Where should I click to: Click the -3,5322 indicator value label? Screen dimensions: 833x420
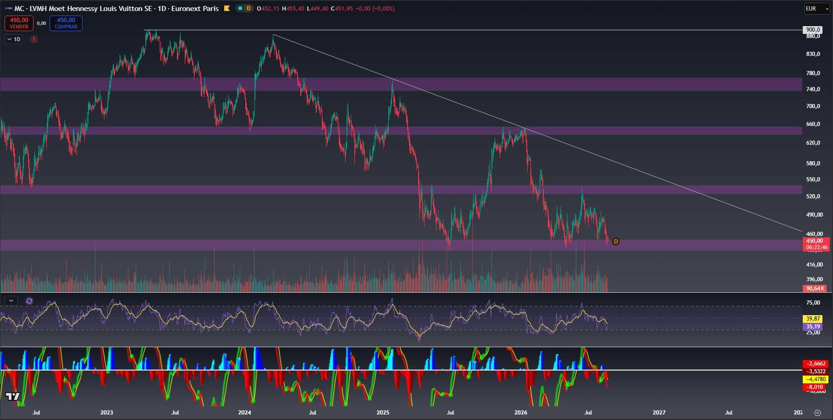pos(816,371)
